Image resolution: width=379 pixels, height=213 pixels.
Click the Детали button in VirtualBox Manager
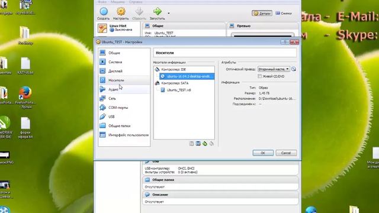(x=262, y=13)
